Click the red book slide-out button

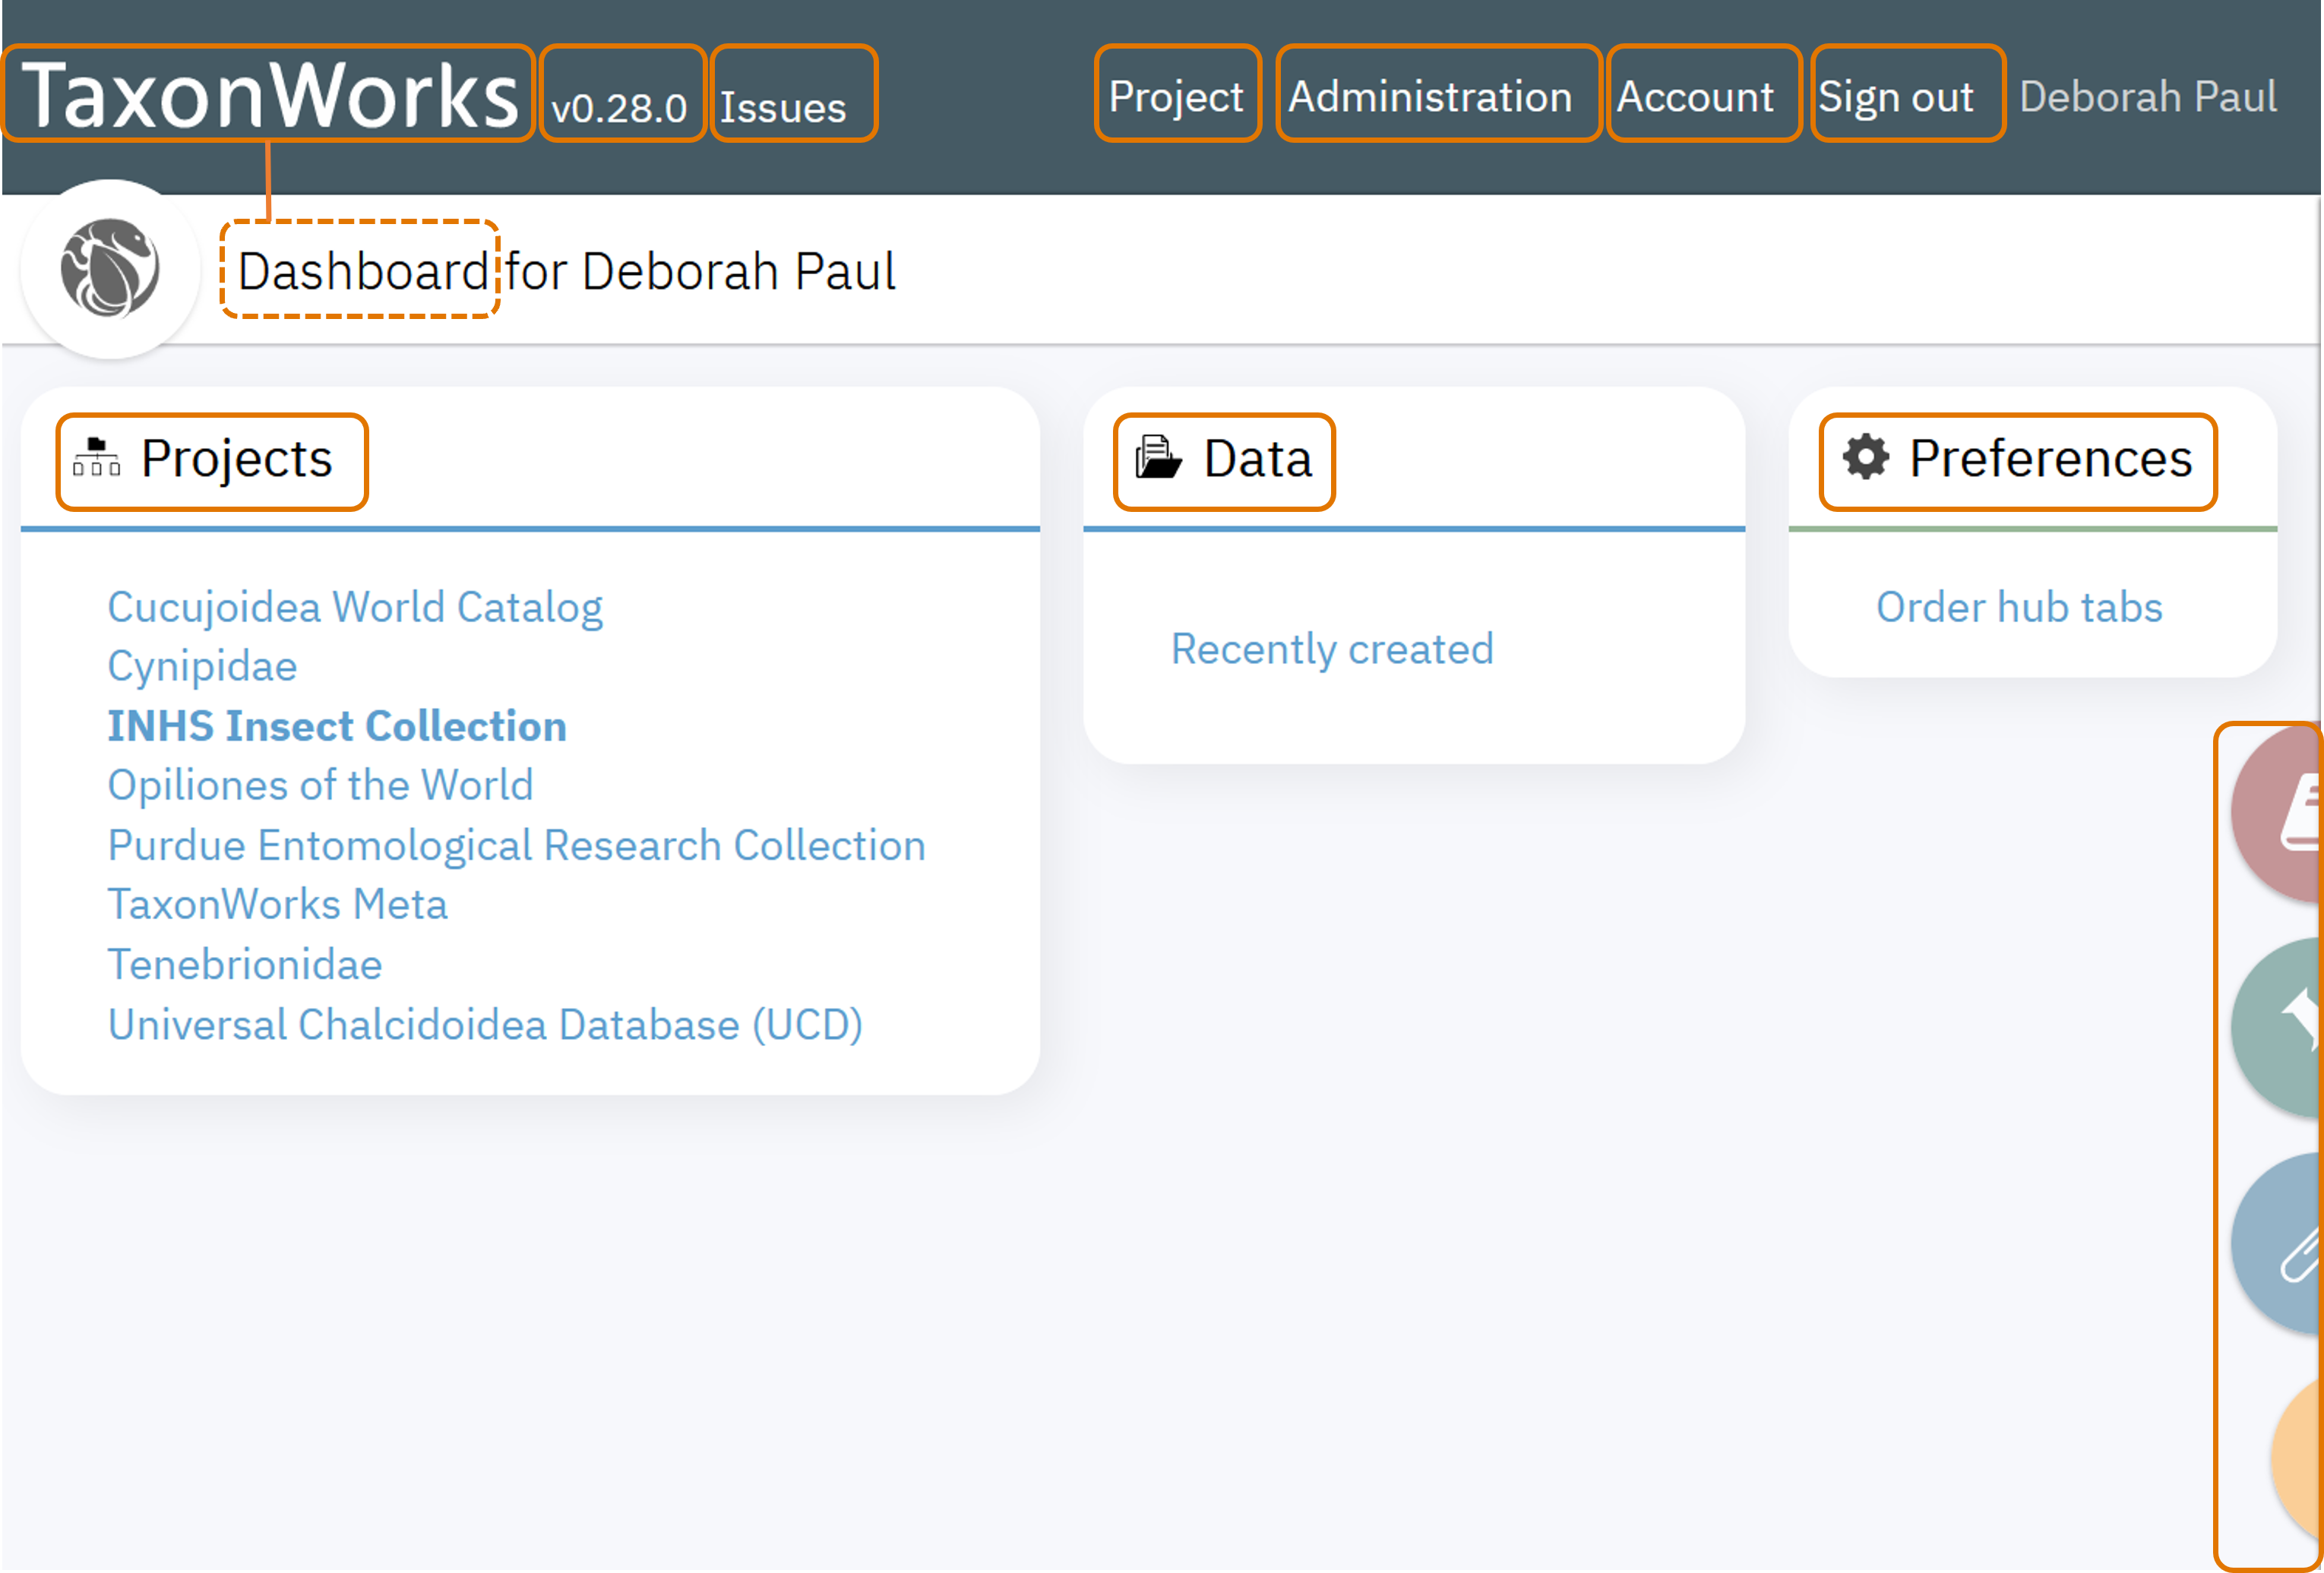(2277, 814)
